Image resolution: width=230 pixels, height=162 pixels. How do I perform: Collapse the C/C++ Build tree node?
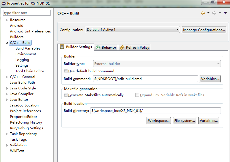coord(7,43)
